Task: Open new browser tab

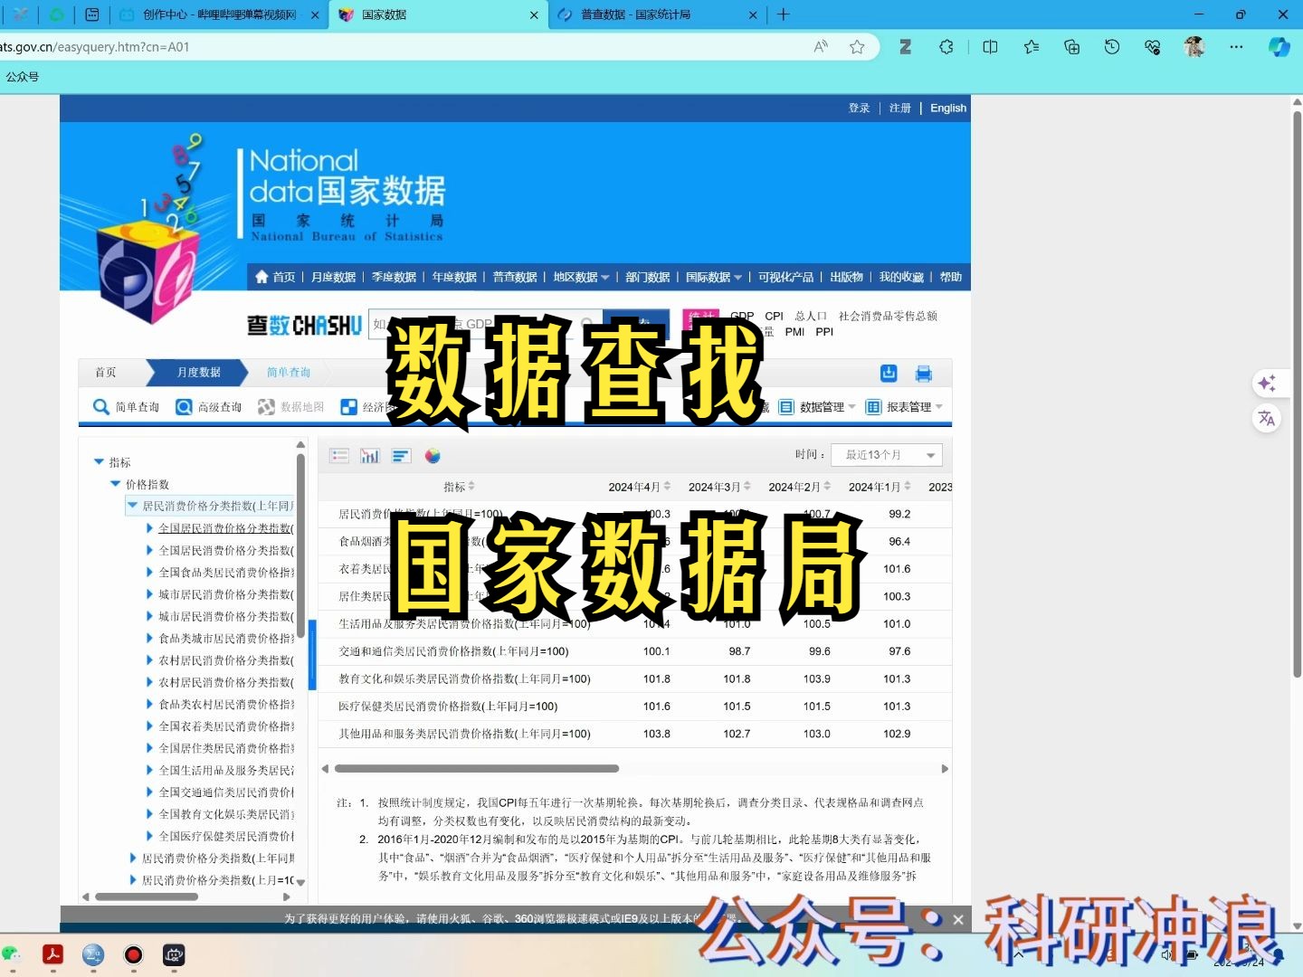Action: 784,14
